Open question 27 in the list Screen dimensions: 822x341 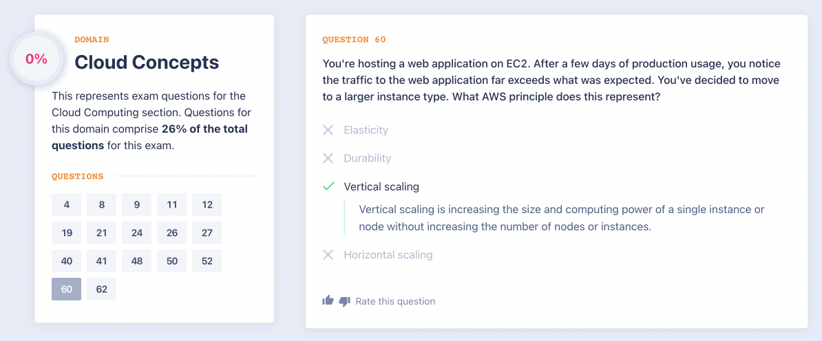click(207, 233)
